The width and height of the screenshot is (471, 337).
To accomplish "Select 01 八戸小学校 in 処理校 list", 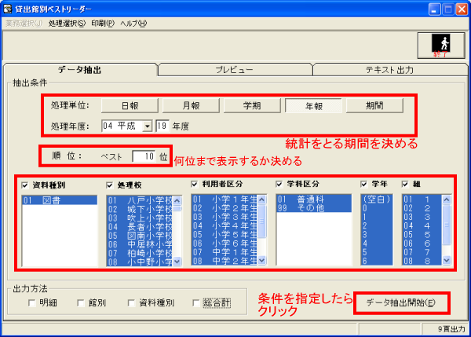I will pyautogui.click(x=140, y=200).
